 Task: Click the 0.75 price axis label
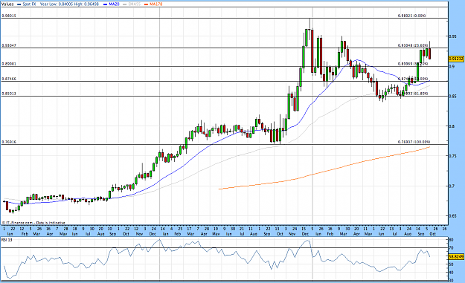pyautogui.click(x=452, y=156)
